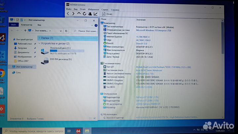Viewport: 238px width, 134px height.
Task: Go forward in AIDA64 toolbar
Action: click(x=73, y=14)
